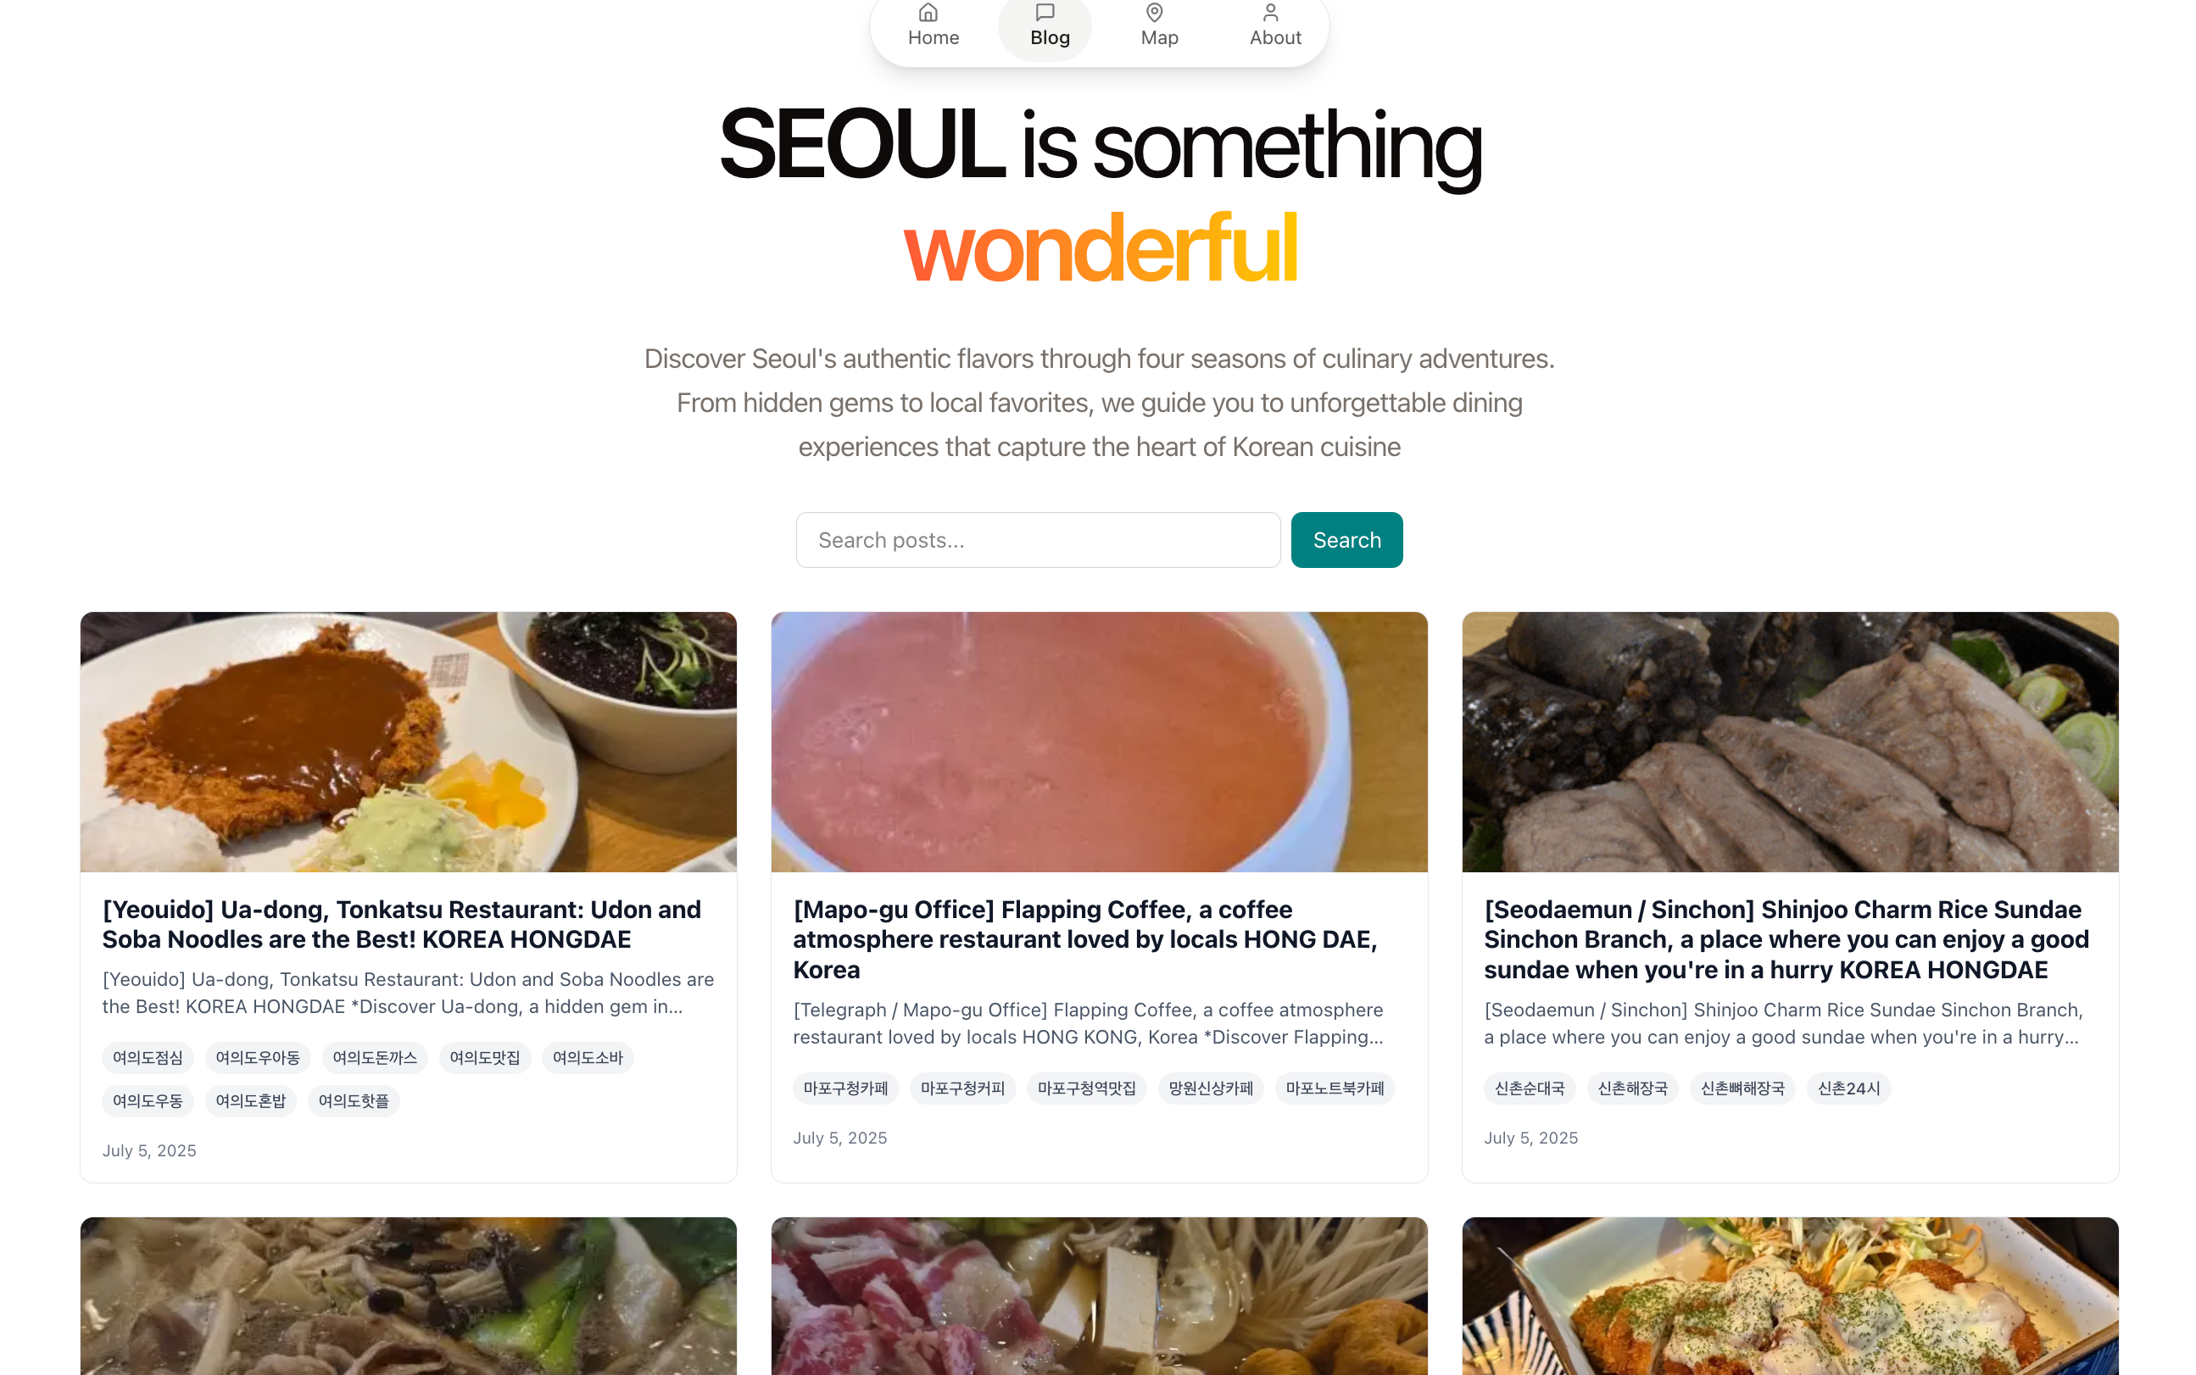Go to the About navigation tab
Image resolution: width=2196 pixels, height=1375 pixels.
1274,26
